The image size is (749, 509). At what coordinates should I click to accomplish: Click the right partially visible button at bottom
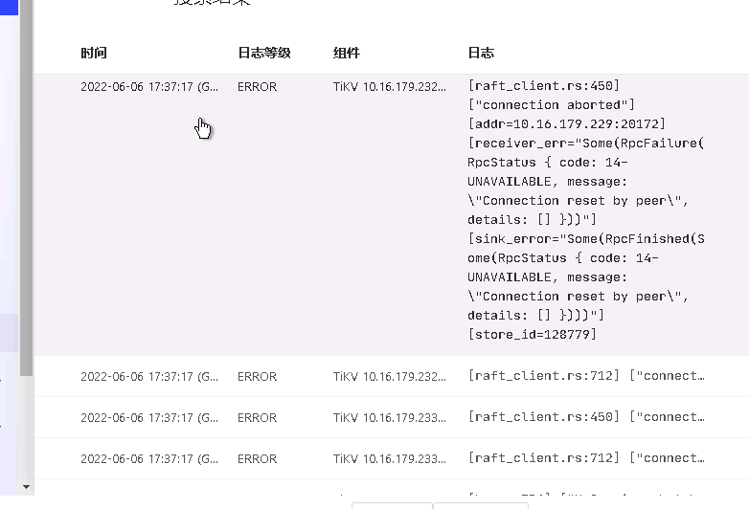[x=481, y=506]
